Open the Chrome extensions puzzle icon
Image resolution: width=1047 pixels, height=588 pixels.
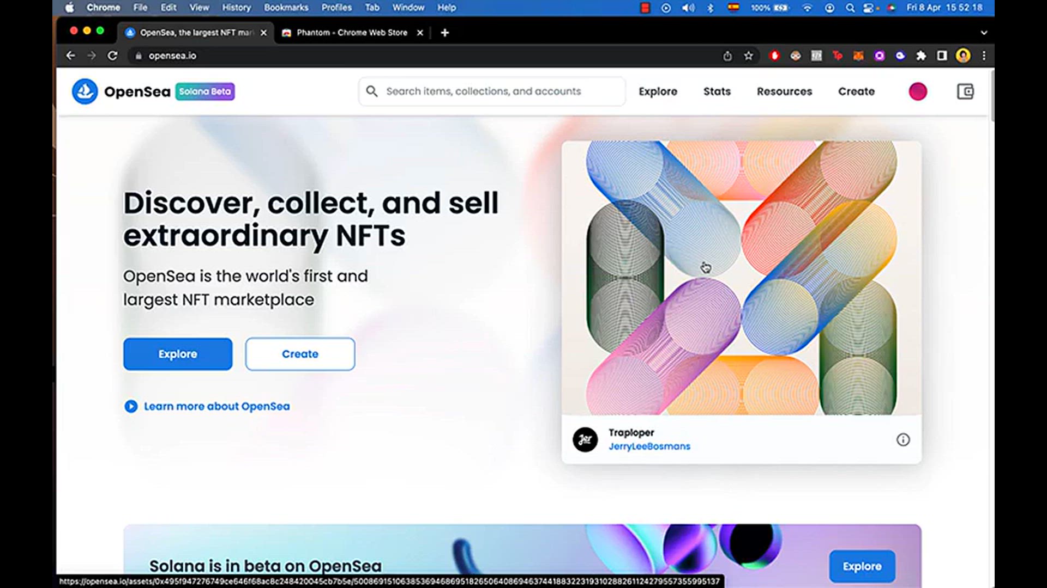point(921,56)
